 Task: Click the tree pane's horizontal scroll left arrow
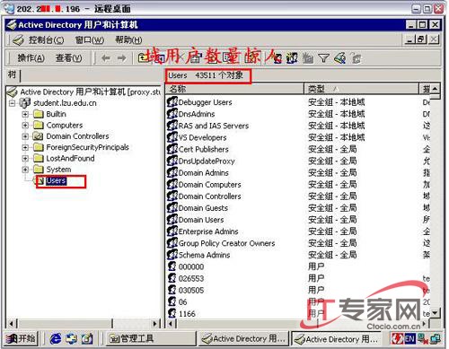point(12,323)
